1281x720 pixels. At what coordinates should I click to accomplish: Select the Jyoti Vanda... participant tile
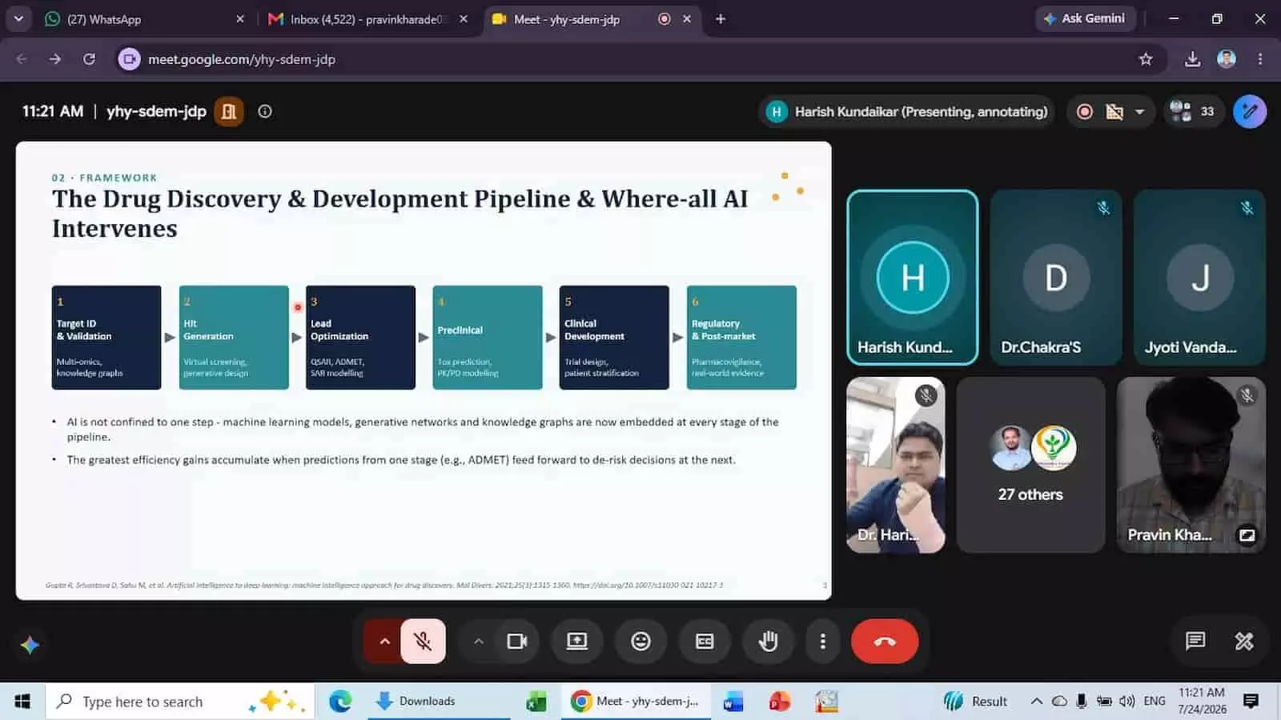1200,277
